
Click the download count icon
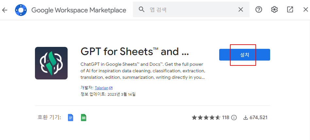(245, 118)
